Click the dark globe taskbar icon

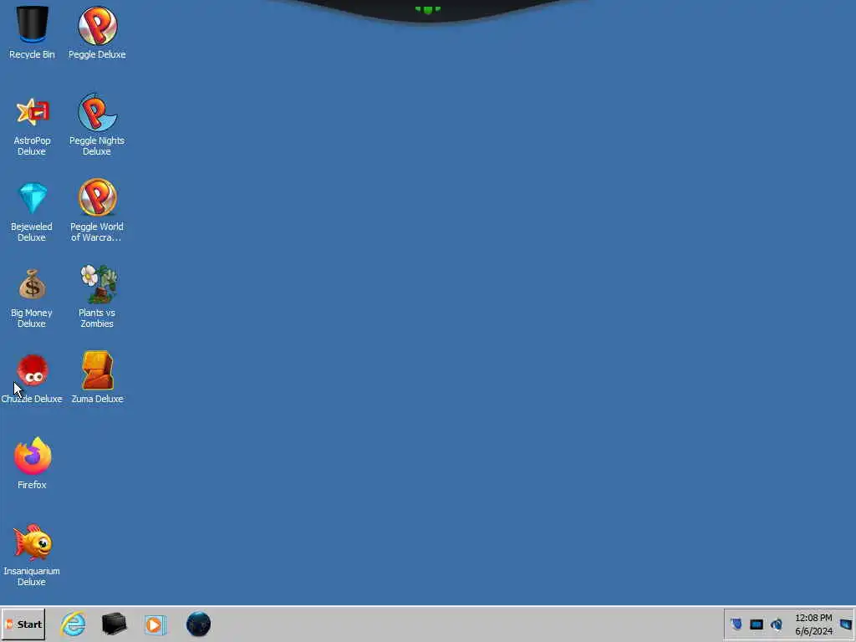(x=198, y=624)
